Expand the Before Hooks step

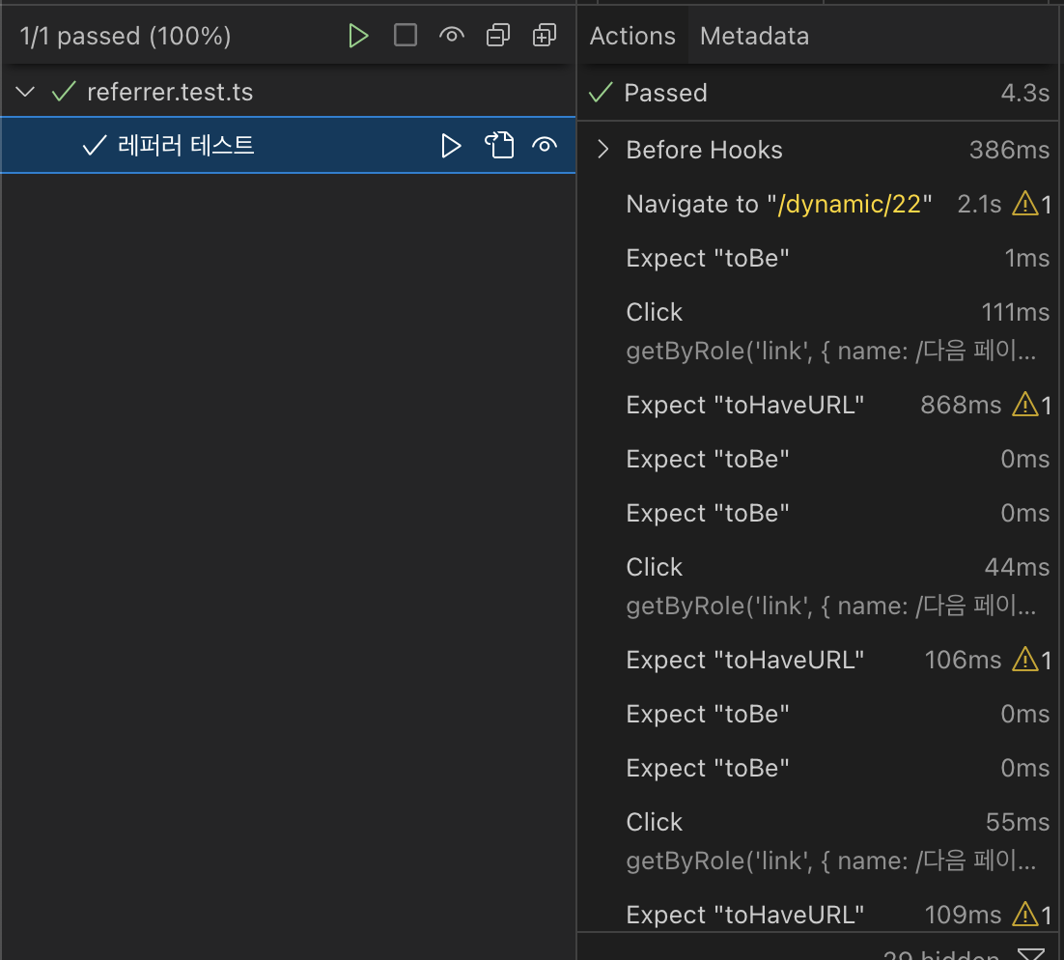coord(603,150)
